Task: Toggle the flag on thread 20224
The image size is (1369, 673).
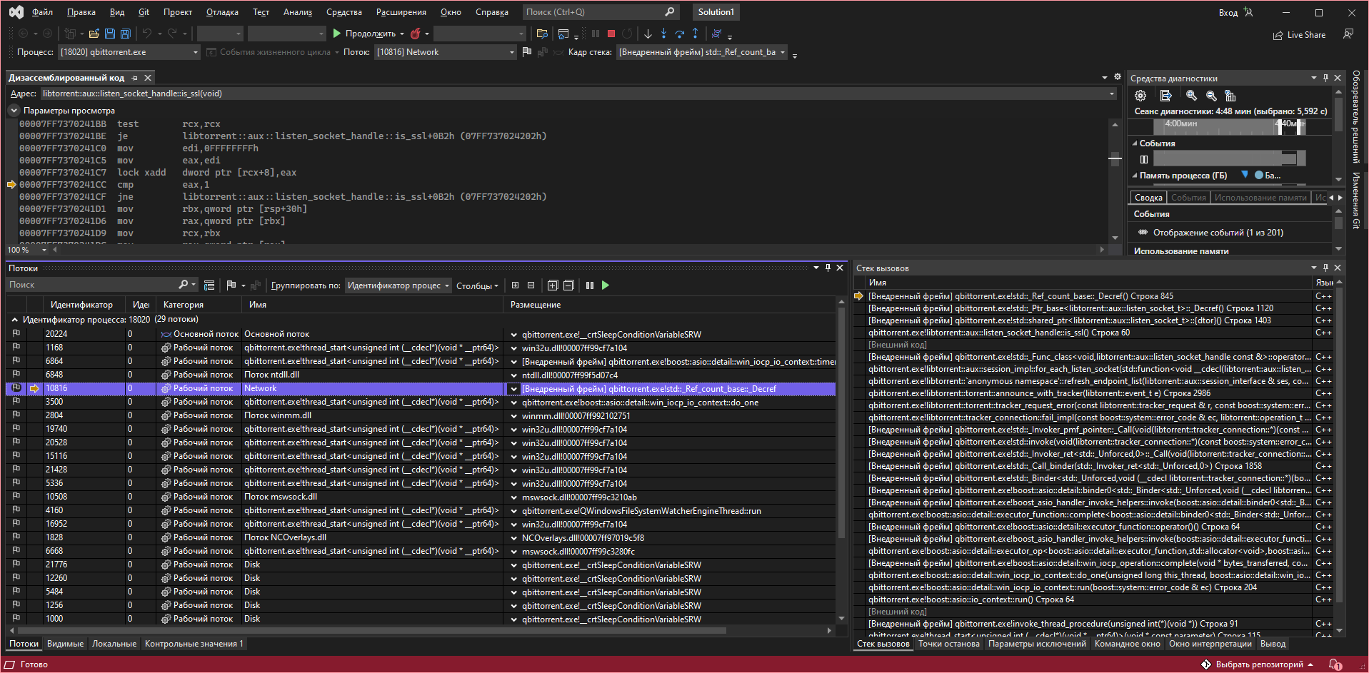Action: (x=16, y=334)
